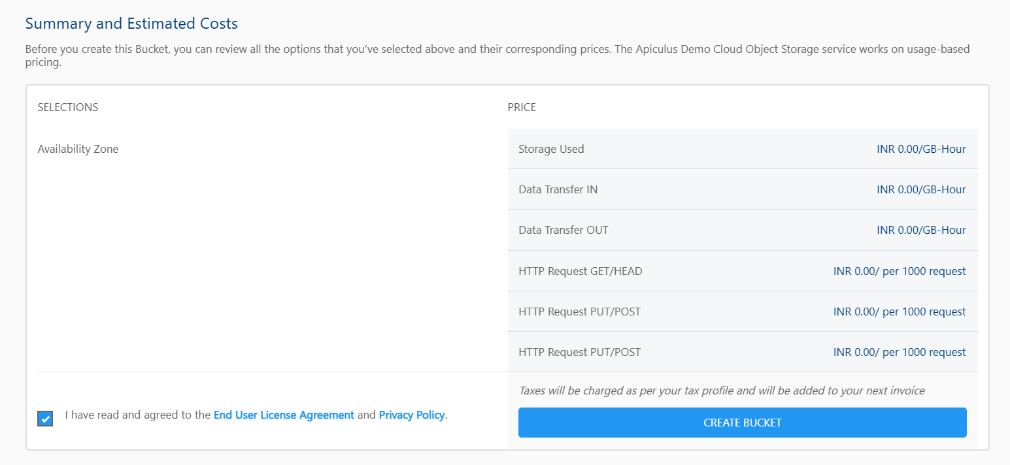Click the usage-based pricing description text

pyautogui.click(x=497, y=55)
